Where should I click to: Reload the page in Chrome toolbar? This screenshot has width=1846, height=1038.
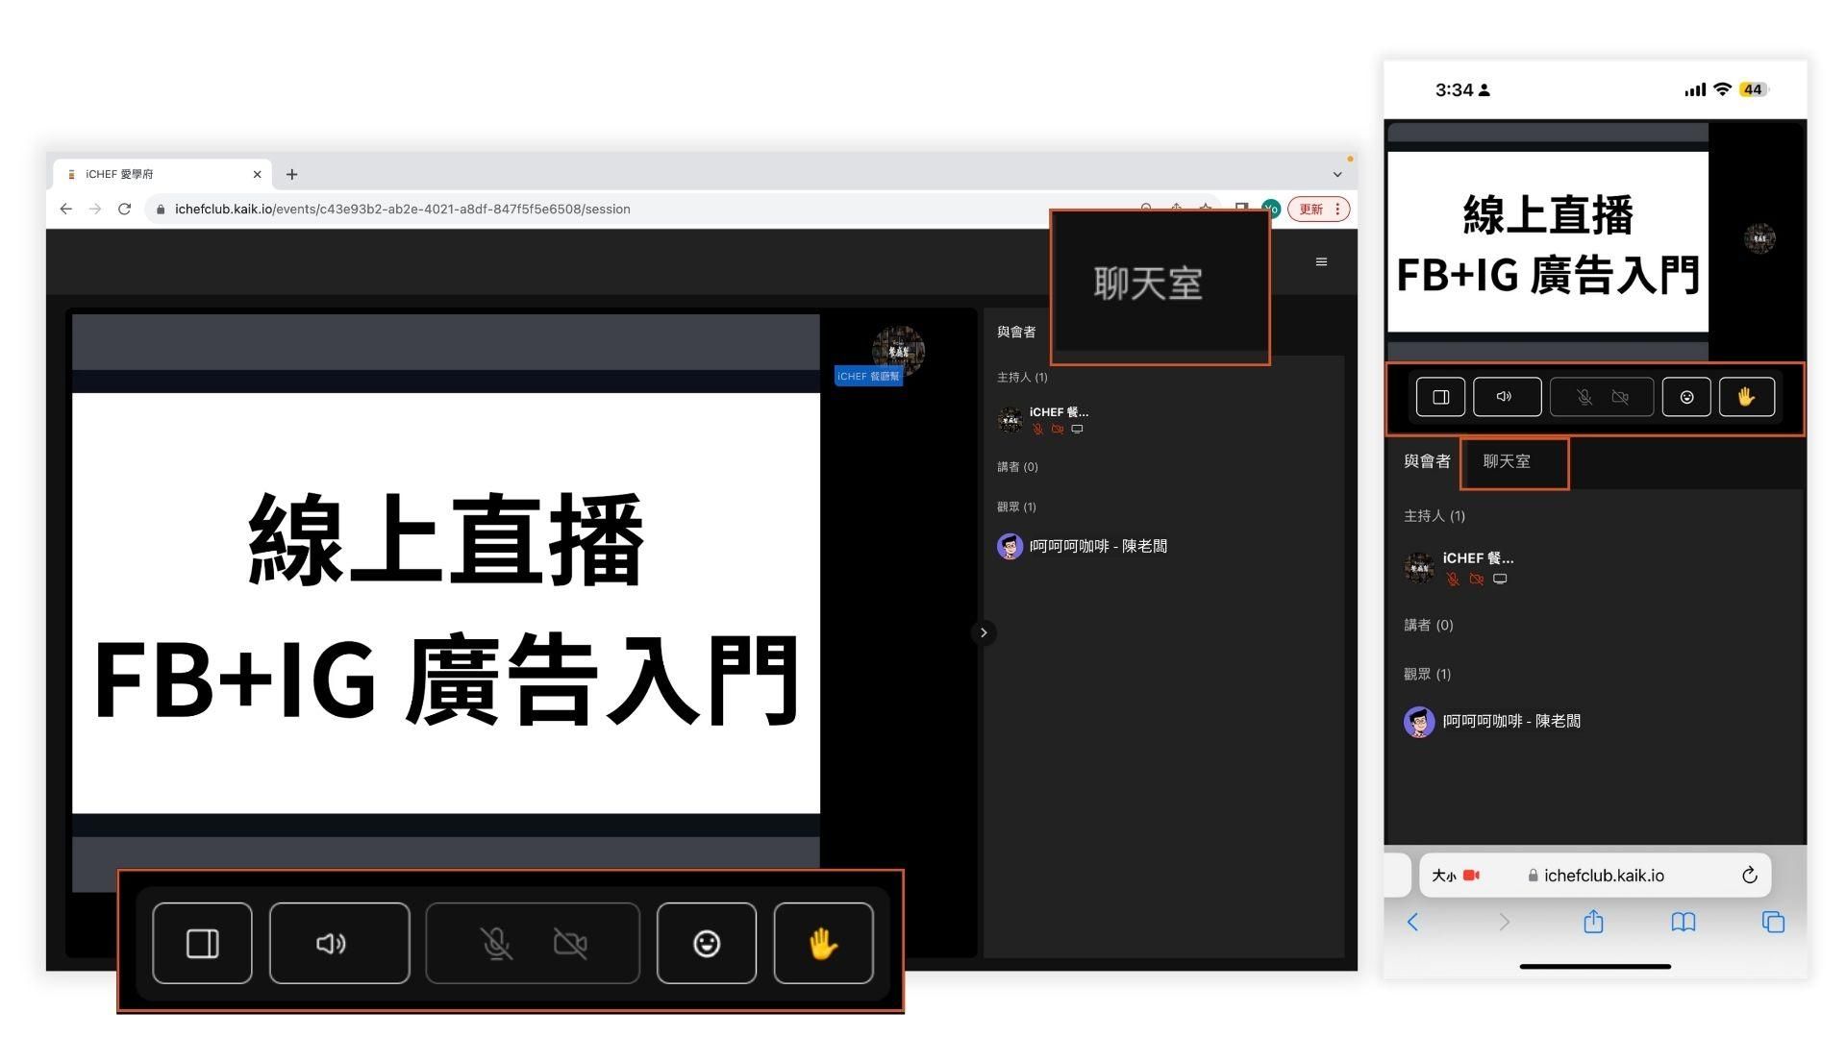[124, 209]
